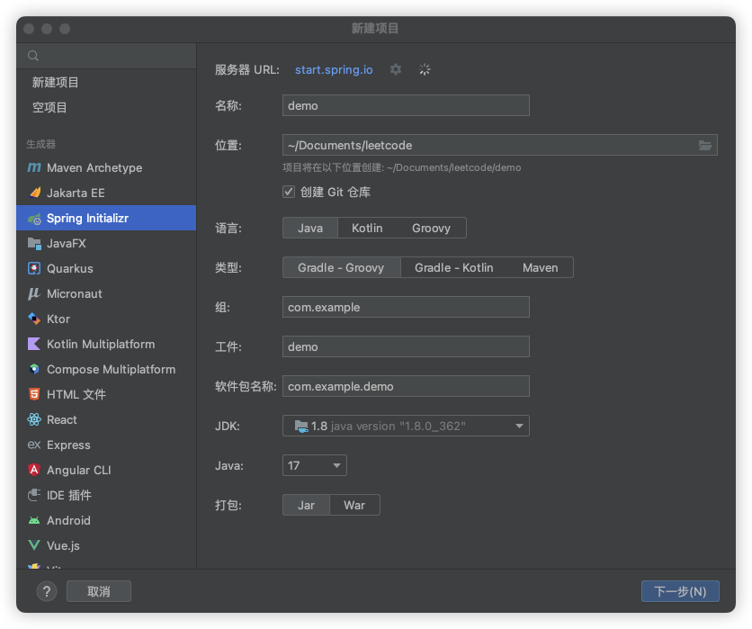Click the Kotlin Multiplatform K icon
The image size is (752, 629).
[x=34, y=344]
